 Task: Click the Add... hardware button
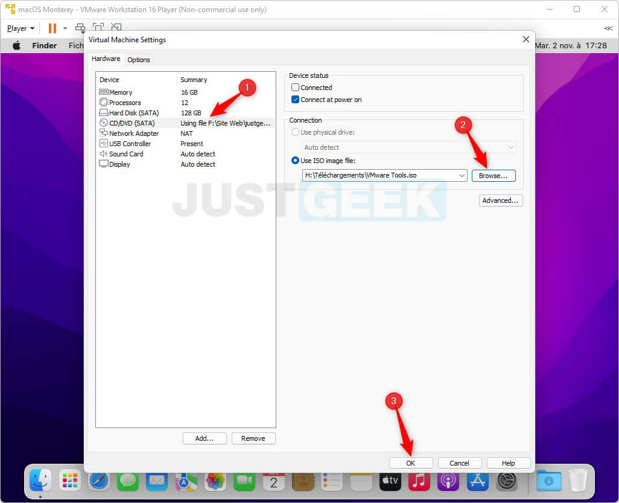tap(205, 438)
